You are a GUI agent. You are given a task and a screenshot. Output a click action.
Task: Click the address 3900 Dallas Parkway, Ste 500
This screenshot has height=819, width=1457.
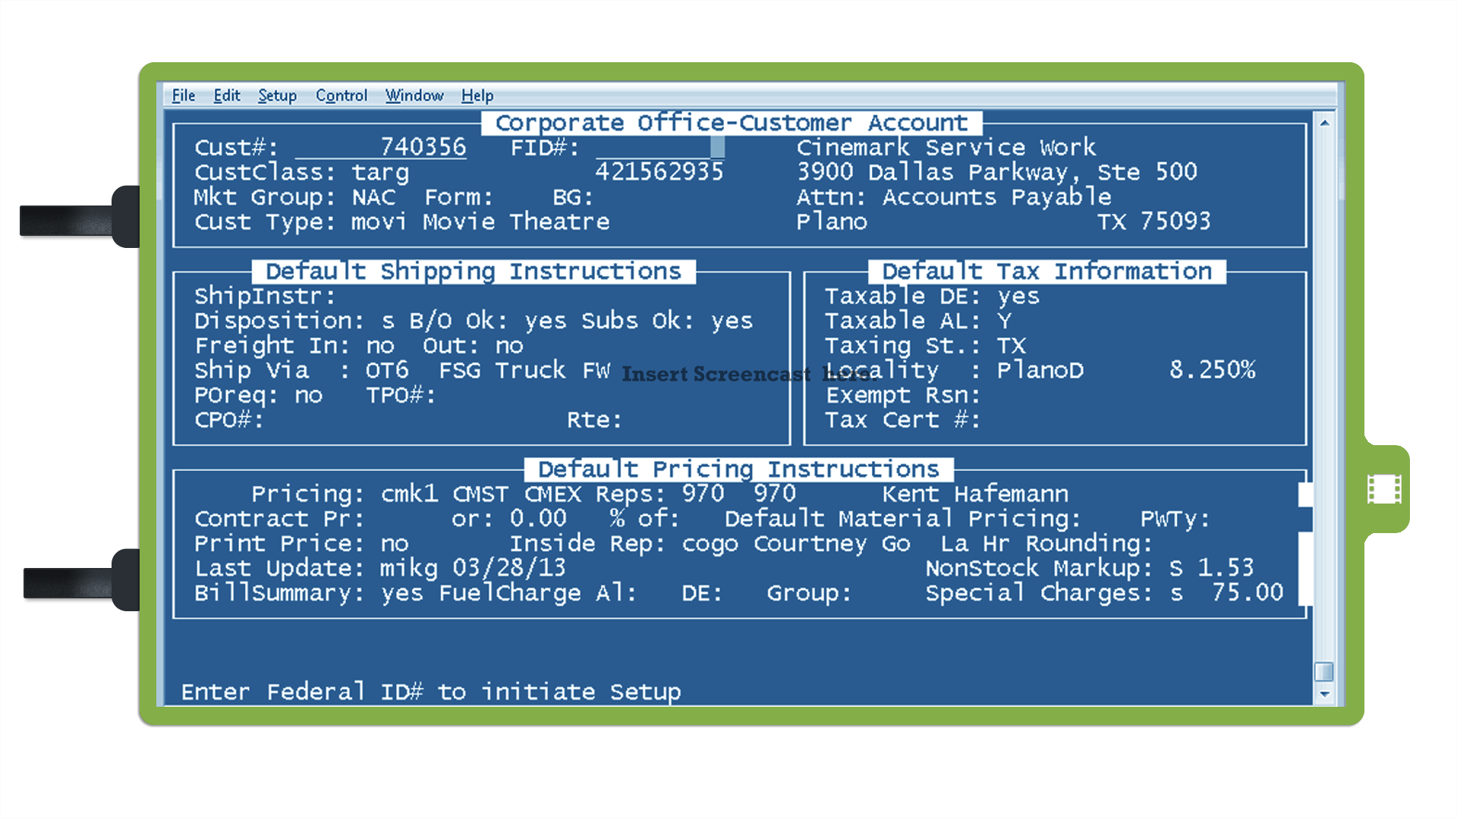tap(997, 172)
